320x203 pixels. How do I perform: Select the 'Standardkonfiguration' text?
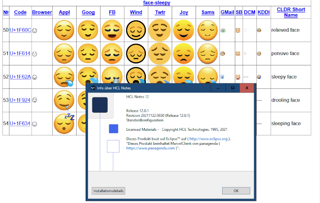[145, 120]
